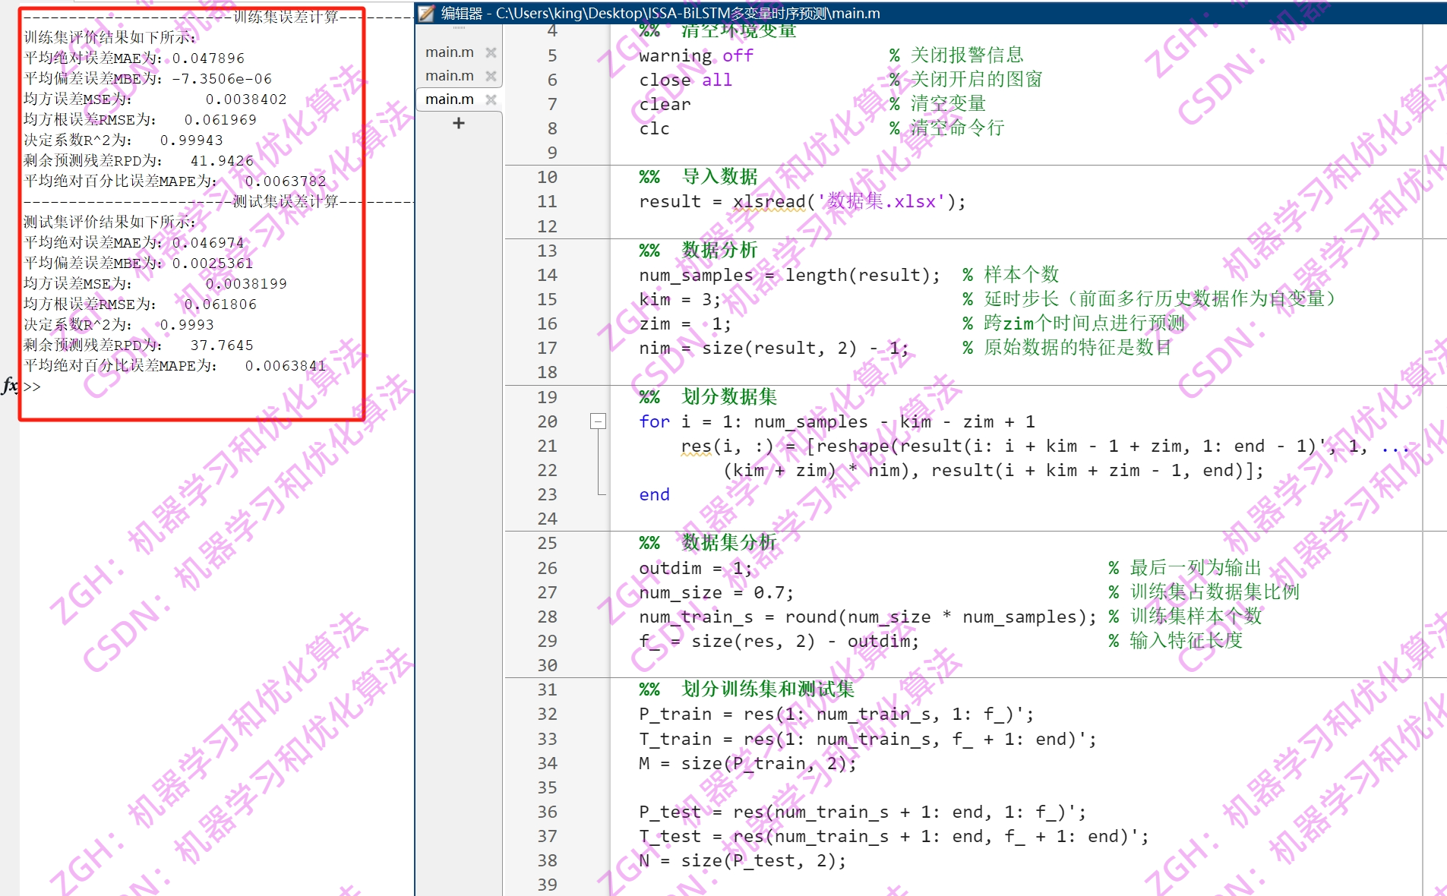
Task: Click the 'kim = 3;' assignment
Action: tap(680, 299)
